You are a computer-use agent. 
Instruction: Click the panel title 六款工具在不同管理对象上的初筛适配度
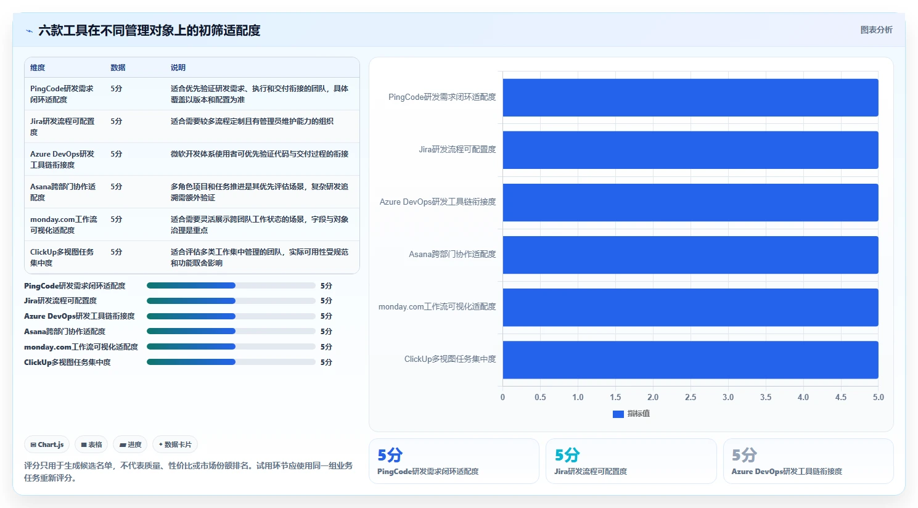[149, 30]
